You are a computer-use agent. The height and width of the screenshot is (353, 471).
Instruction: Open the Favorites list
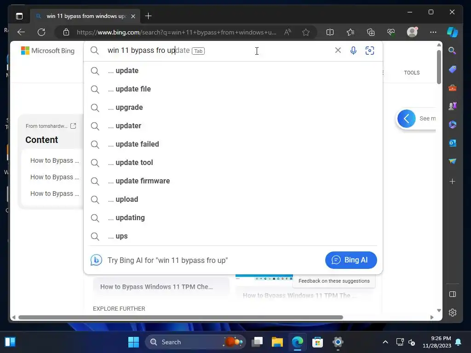point(350,32)
